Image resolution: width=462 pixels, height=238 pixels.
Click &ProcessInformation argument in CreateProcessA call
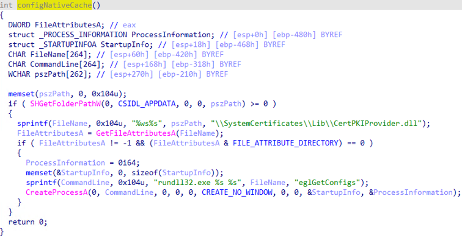coord(411,192)
